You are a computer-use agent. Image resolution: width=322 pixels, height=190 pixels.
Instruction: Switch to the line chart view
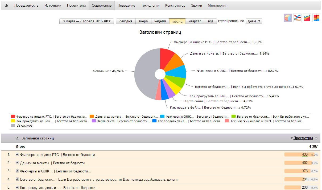pyautogui.click(x=298, y=18)
